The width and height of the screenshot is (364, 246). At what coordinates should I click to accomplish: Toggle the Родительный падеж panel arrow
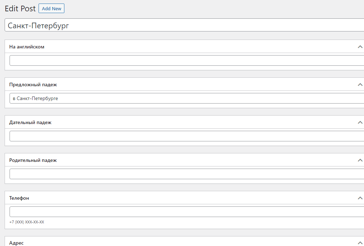tap(360, 160)
